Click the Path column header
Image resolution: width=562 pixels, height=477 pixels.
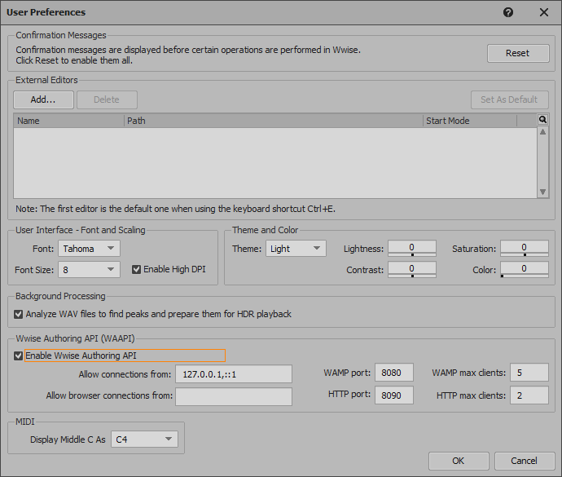[273, 121]
